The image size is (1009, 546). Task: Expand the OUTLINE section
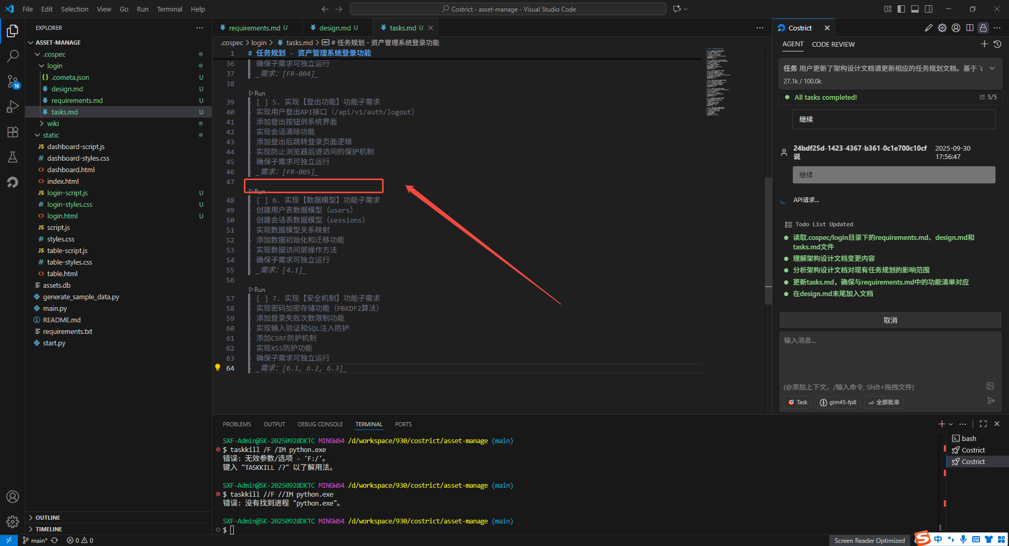click(48, 518)
